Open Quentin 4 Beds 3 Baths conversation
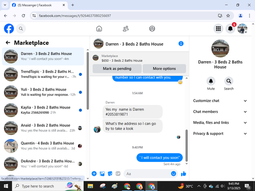 (x=43, y=146)
